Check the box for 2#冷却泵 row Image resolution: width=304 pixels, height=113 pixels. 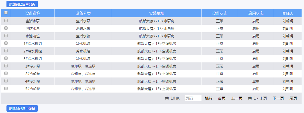tap(6, 73)
